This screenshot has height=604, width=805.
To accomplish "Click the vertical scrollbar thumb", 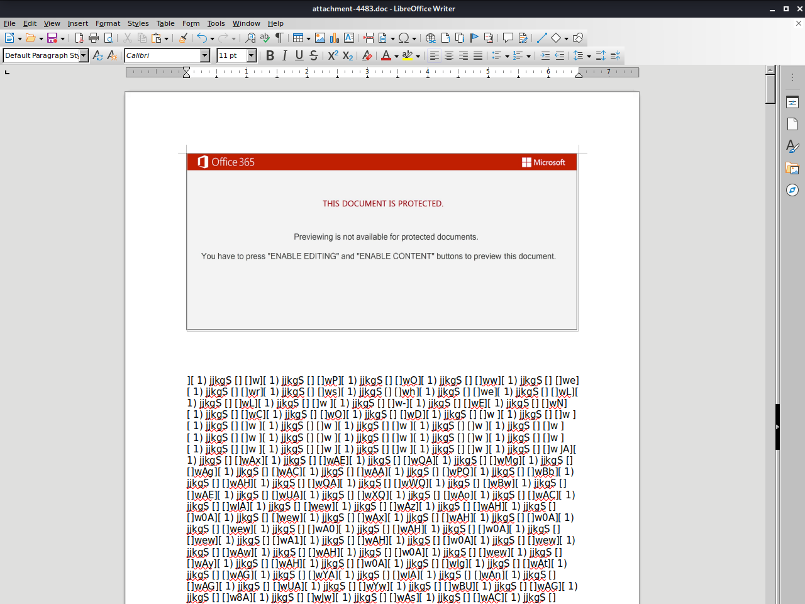I will click(770, 88).
